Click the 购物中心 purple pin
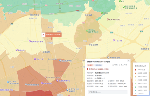 point(16,50)
